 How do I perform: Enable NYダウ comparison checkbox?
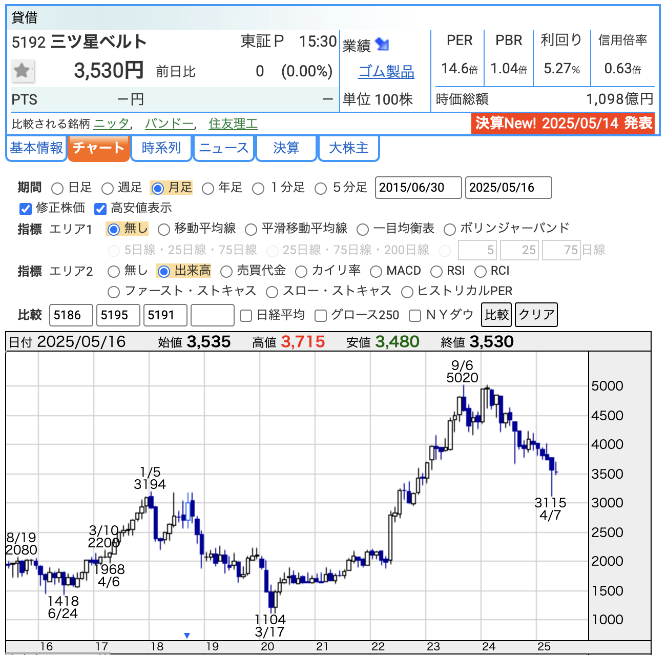(415, 316)
